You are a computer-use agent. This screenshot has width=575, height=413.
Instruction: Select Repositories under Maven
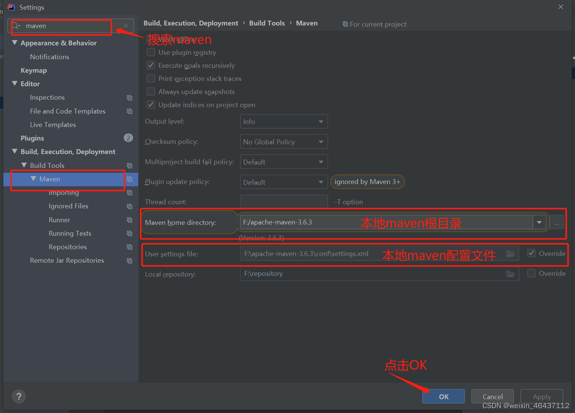coord(68,247)
